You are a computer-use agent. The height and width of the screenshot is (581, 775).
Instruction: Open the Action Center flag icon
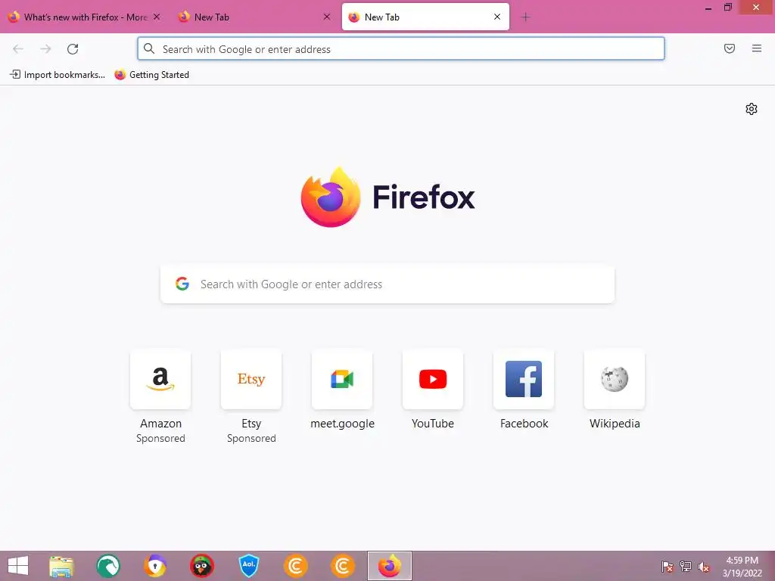[x=668, y=567]
